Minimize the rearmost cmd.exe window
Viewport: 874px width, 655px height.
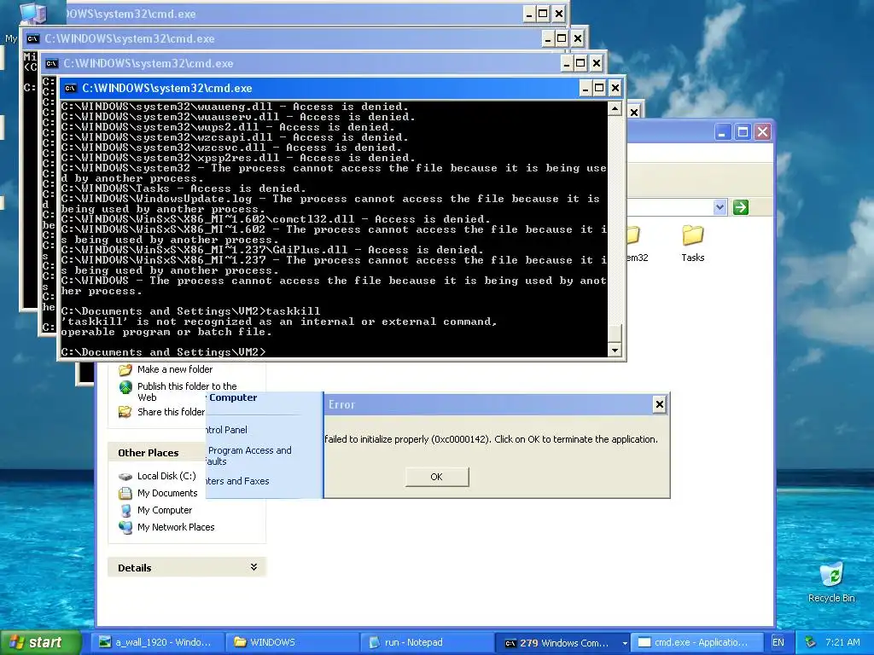click(x=529, y=14)
